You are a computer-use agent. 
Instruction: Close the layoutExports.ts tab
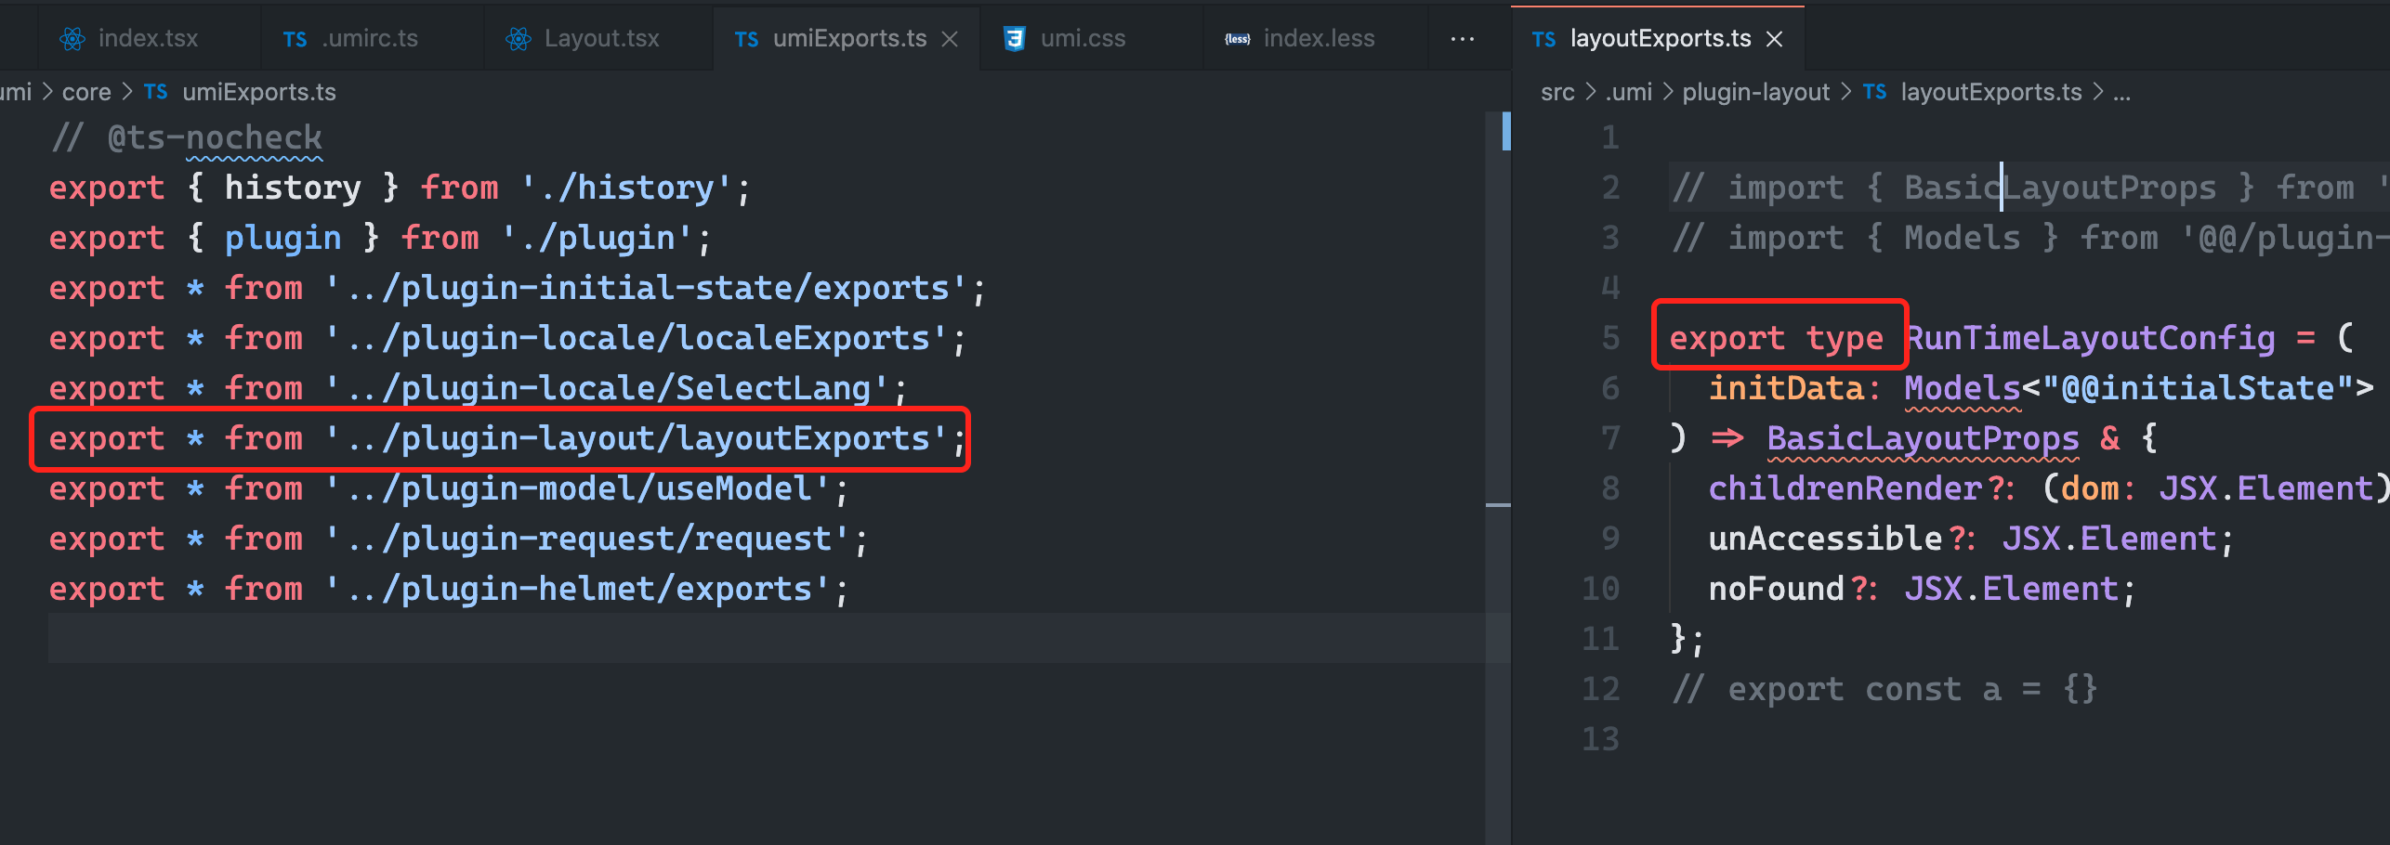[1775, 38]
